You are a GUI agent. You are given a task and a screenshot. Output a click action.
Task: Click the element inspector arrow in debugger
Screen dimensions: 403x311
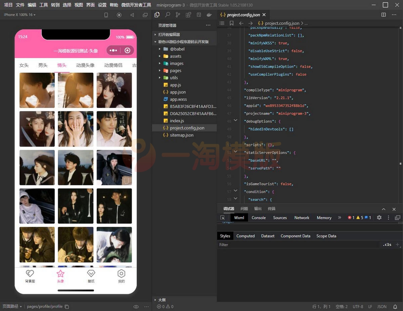pyautogui.click(x=222, y=218)
